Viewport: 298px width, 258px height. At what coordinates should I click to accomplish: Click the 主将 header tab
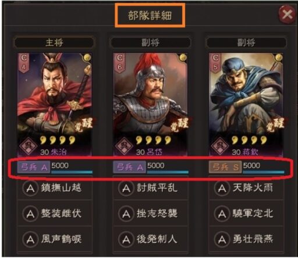(54, 42)
